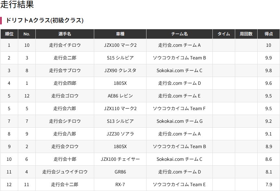
Task: Select the 得点 column header
Action: [x=268, y=34]
